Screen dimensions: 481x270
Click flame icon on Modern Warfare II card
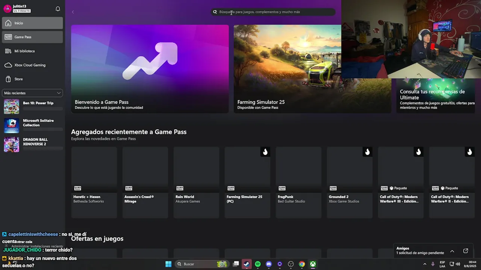click(x=470, y=151)
